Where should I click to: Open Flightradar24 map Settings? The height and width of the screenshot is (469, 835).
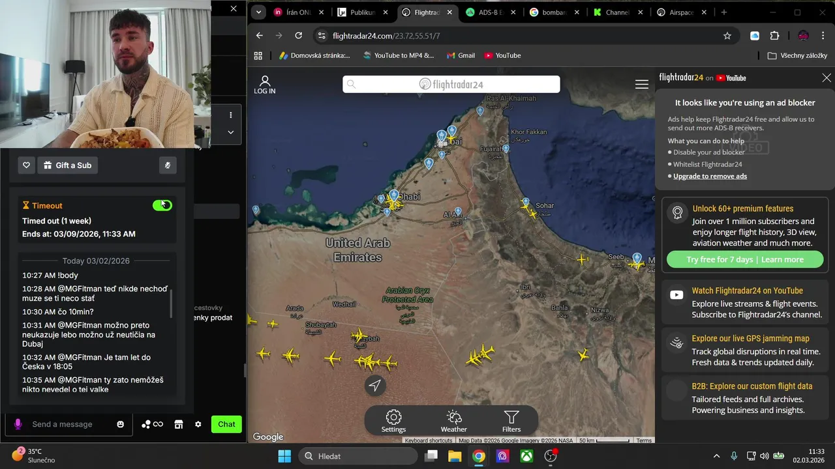393,421
